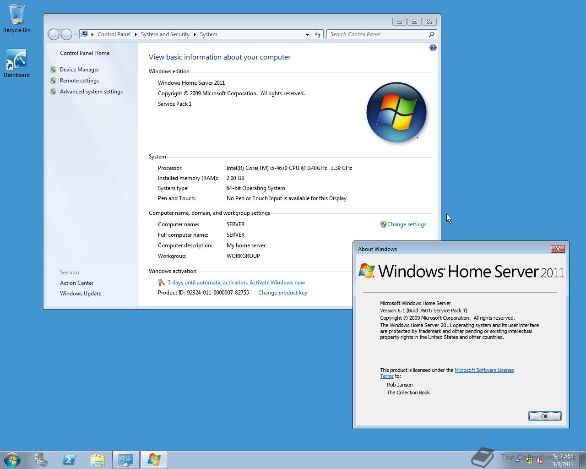Expand the address bar history dropdown
The height and width of the screenshot is (469, 586).
307,34
